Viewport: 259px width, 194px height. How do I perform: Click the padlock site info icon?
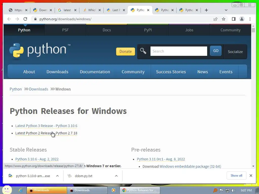[x=35, y=19]
